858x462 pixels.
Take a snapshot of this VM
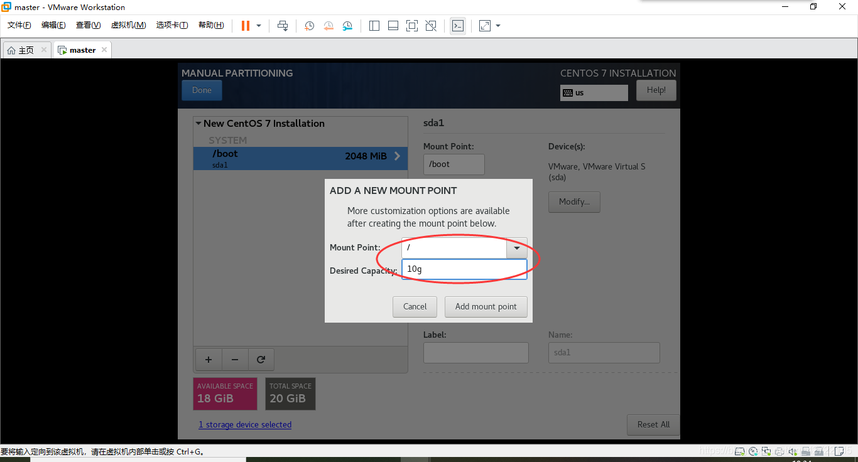309,26
